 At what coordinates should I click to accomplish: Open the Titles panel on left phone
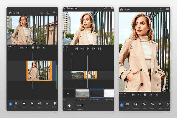[16, 104]
